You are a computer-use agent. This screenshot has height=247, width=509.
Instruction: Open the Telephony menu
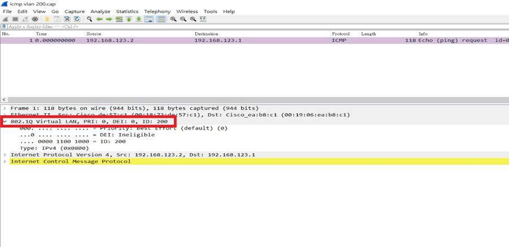click(x=157, y=11)
